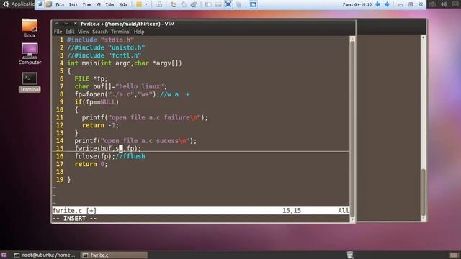Switch to root@ubuntu taskbar window button
The image size is (461, 259).
(x=45, y=255)
